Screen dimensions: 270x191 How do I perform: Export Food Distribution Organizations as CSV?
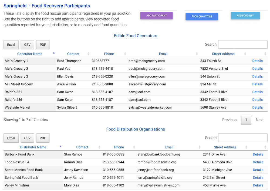point(27,138)
